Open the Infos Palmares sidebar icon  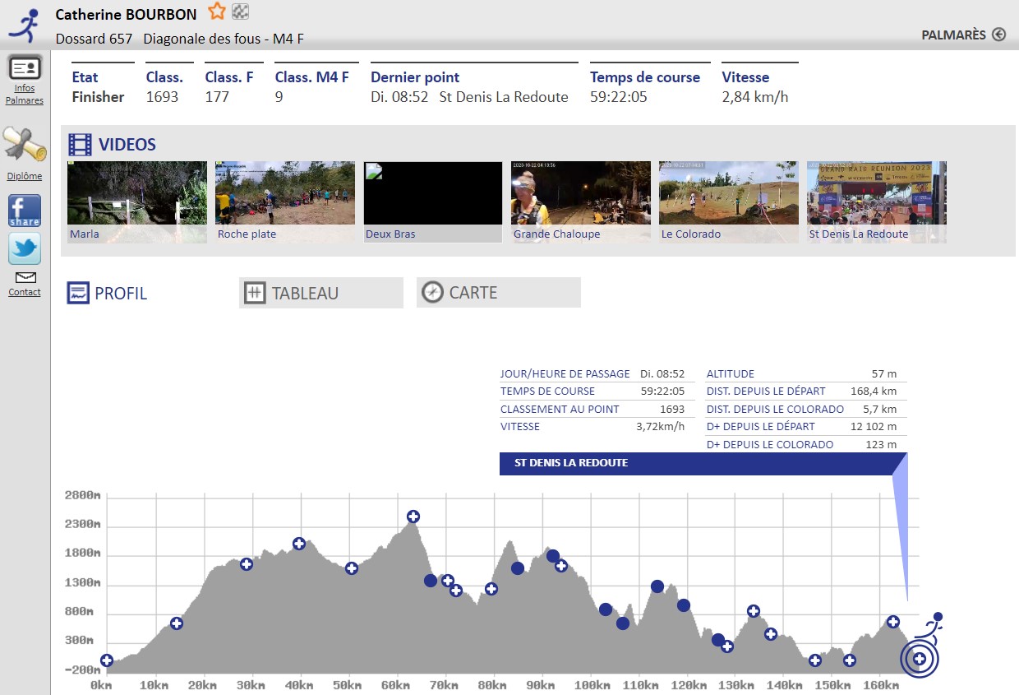point(25,68)
